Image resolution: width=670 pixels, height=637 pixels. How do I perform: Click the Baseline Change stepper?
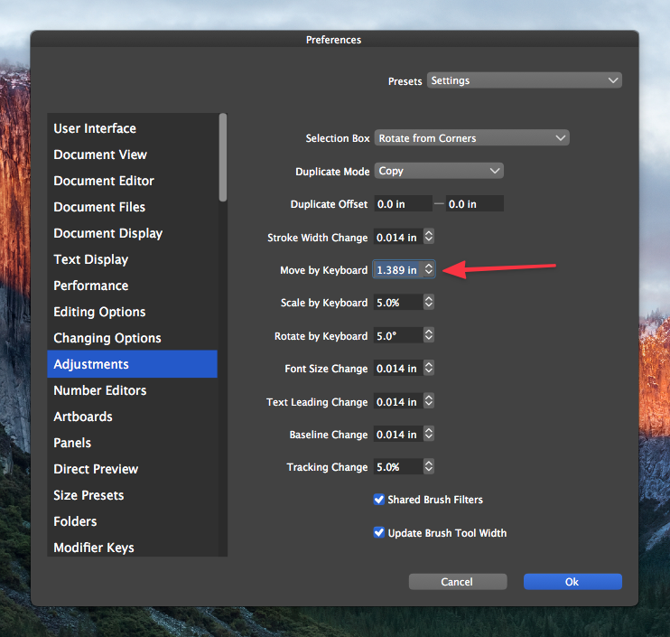tap(429, 435)
